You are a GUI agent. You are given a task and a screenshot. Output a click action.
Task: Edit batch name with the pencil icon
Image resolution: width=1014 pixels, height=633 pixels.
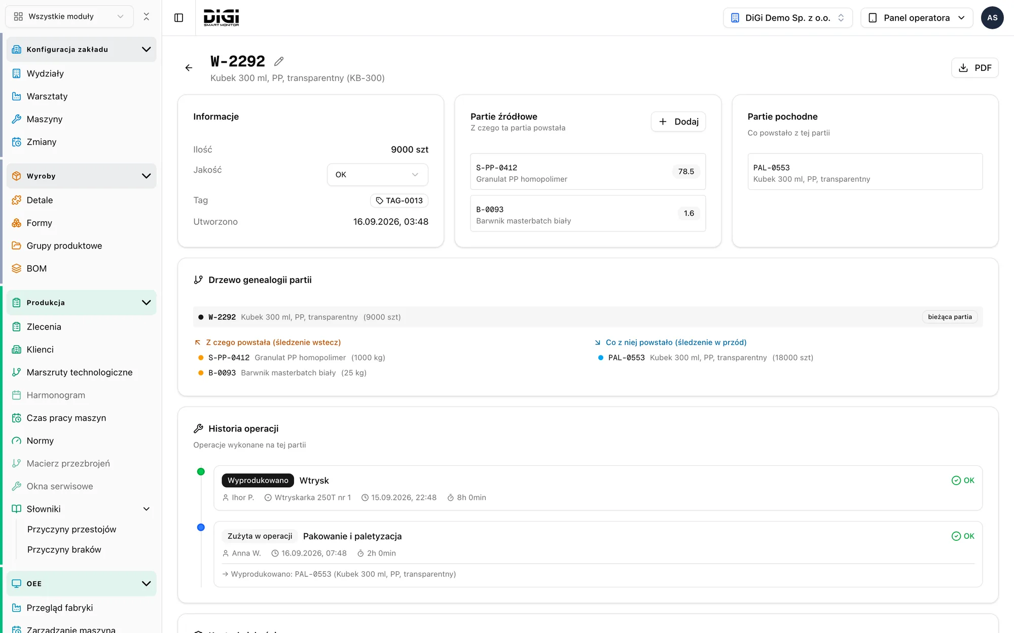click(x=279, y=61)
